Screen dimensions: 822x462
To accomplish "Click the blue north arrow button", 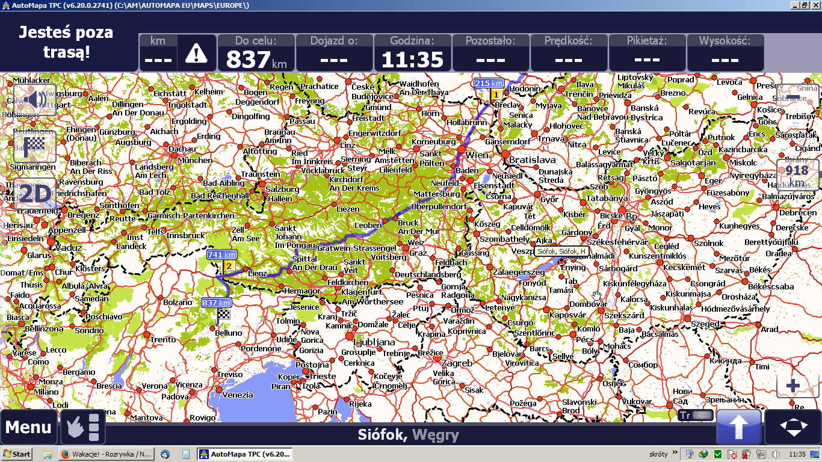I will tap(738, 428).
